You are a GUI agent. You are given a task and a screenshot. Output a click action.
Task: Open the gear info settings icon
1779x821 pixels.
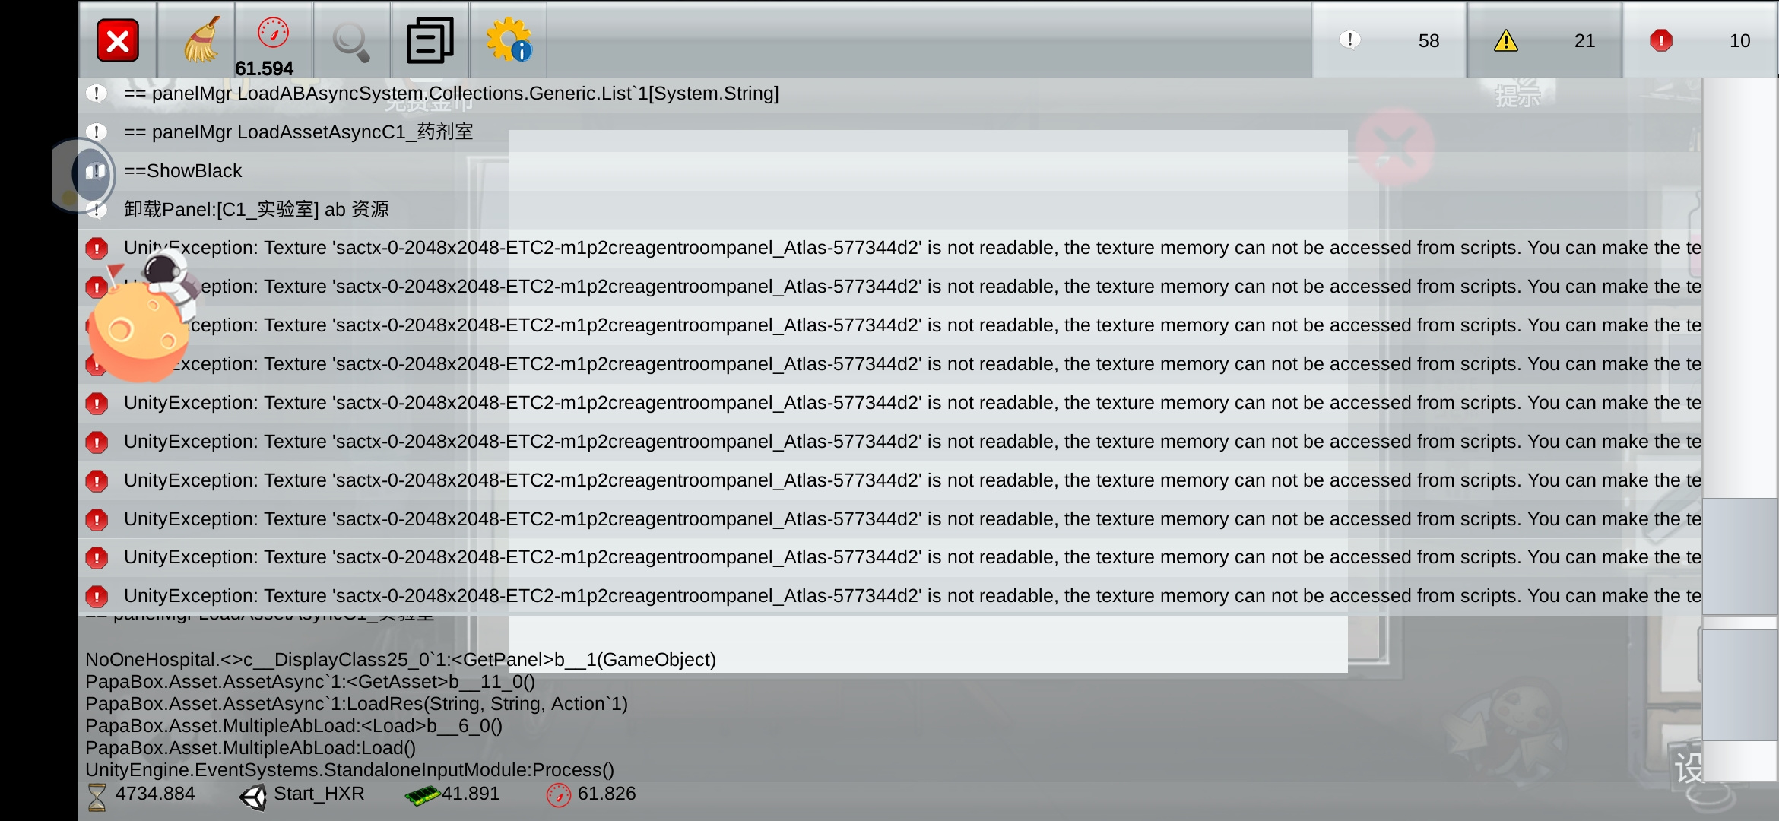click(x=509, y=40)
